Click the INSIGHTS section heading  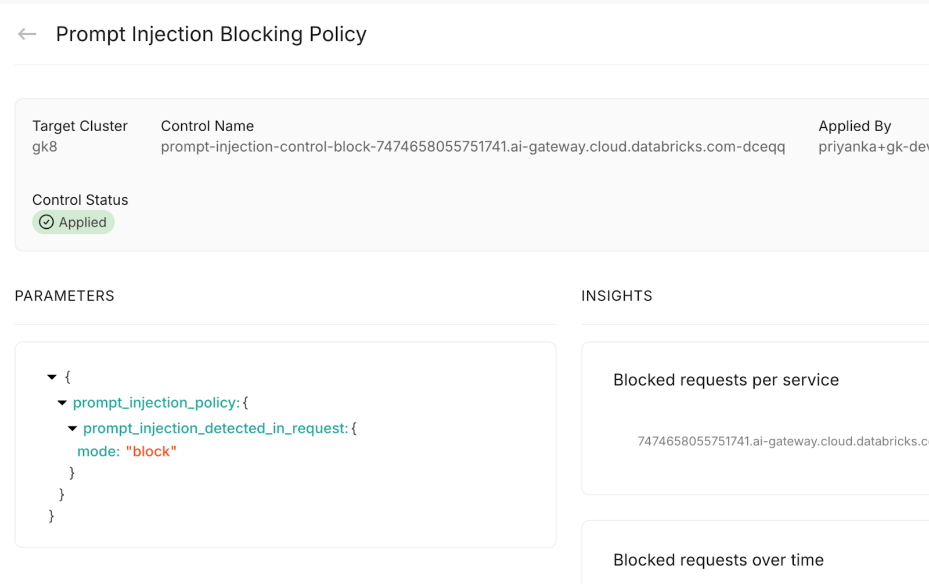coord(617,296)
